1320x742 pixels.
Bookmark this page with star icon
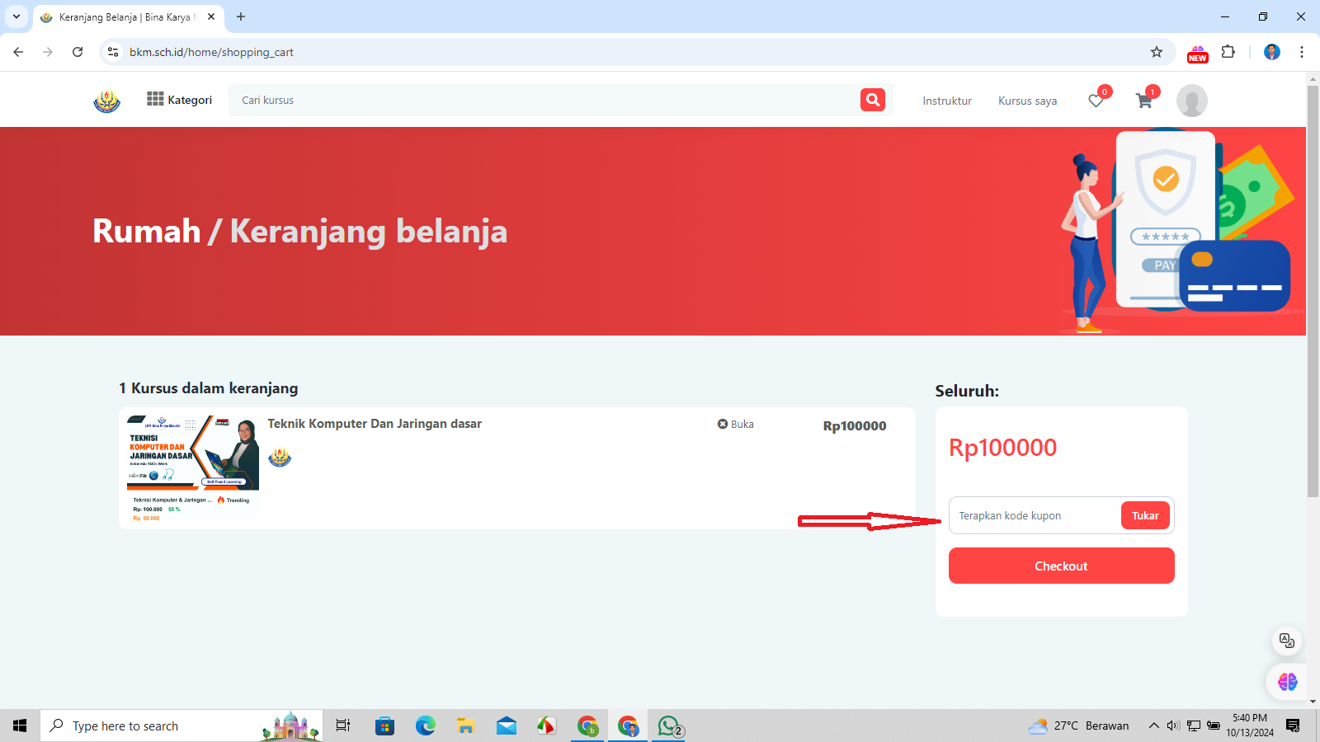point(1157,52)
